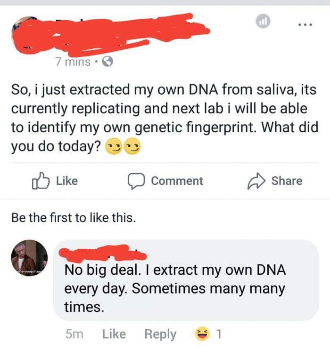The height and width of the screenshot is (349, 330).
Task: View the comment's reaction count "1"
Action: pyautogui.click(x=218, y=334)
